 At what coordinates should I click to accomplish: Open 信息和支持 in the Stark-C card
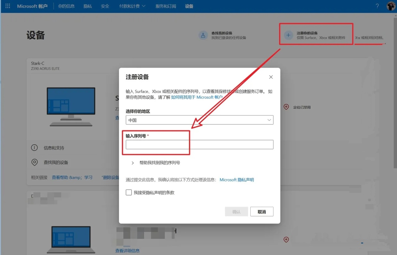point(54,148)
